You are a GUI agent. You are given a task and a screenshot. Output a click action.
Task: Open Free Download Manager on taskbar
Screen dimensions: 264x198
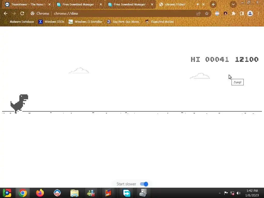tap(127, 193)
